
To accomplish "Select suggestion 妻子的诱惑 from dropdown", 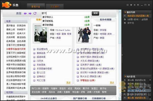I will (66, 25).
